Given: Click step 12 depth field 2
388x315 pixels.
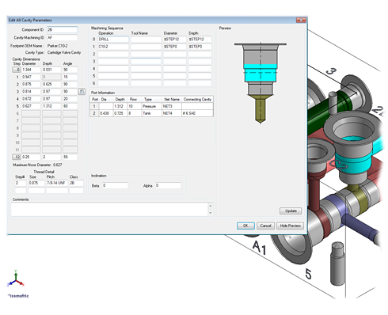Looking at the screenshot, I should pos(51,157).
